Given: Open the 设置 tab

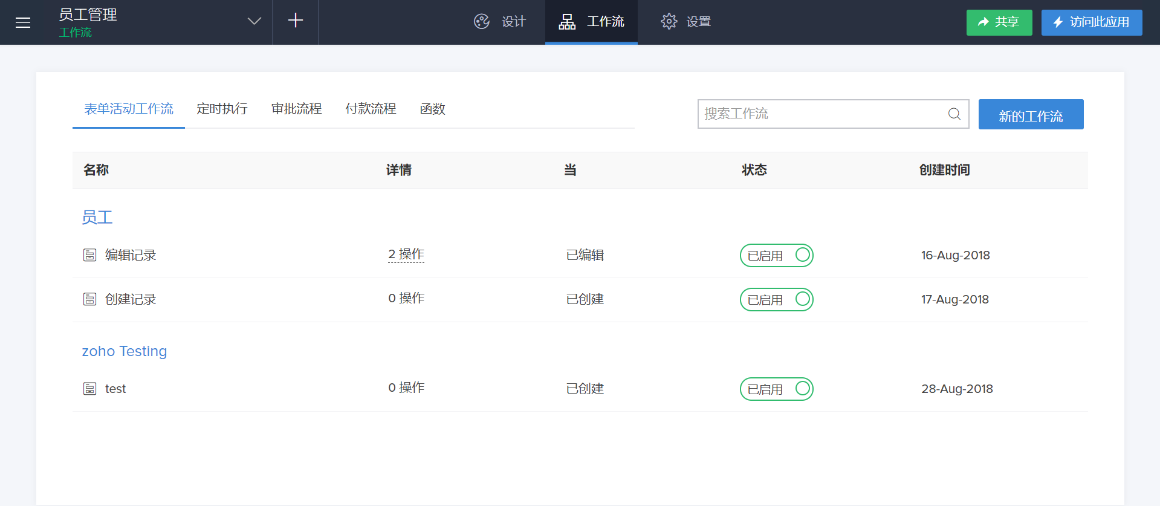Looking at the screenshot, I should click(685, 22).
